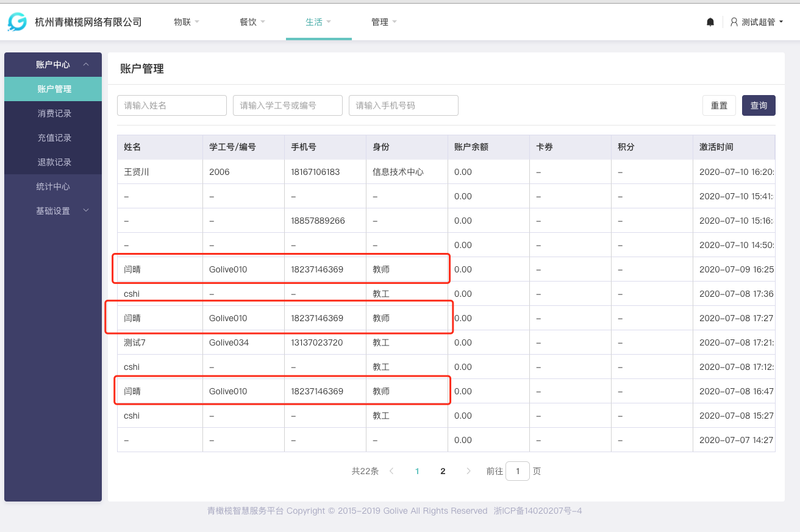Click the 共22条 total count text
The width and height of the screenshot is (800, 532).
coord(365,471)
